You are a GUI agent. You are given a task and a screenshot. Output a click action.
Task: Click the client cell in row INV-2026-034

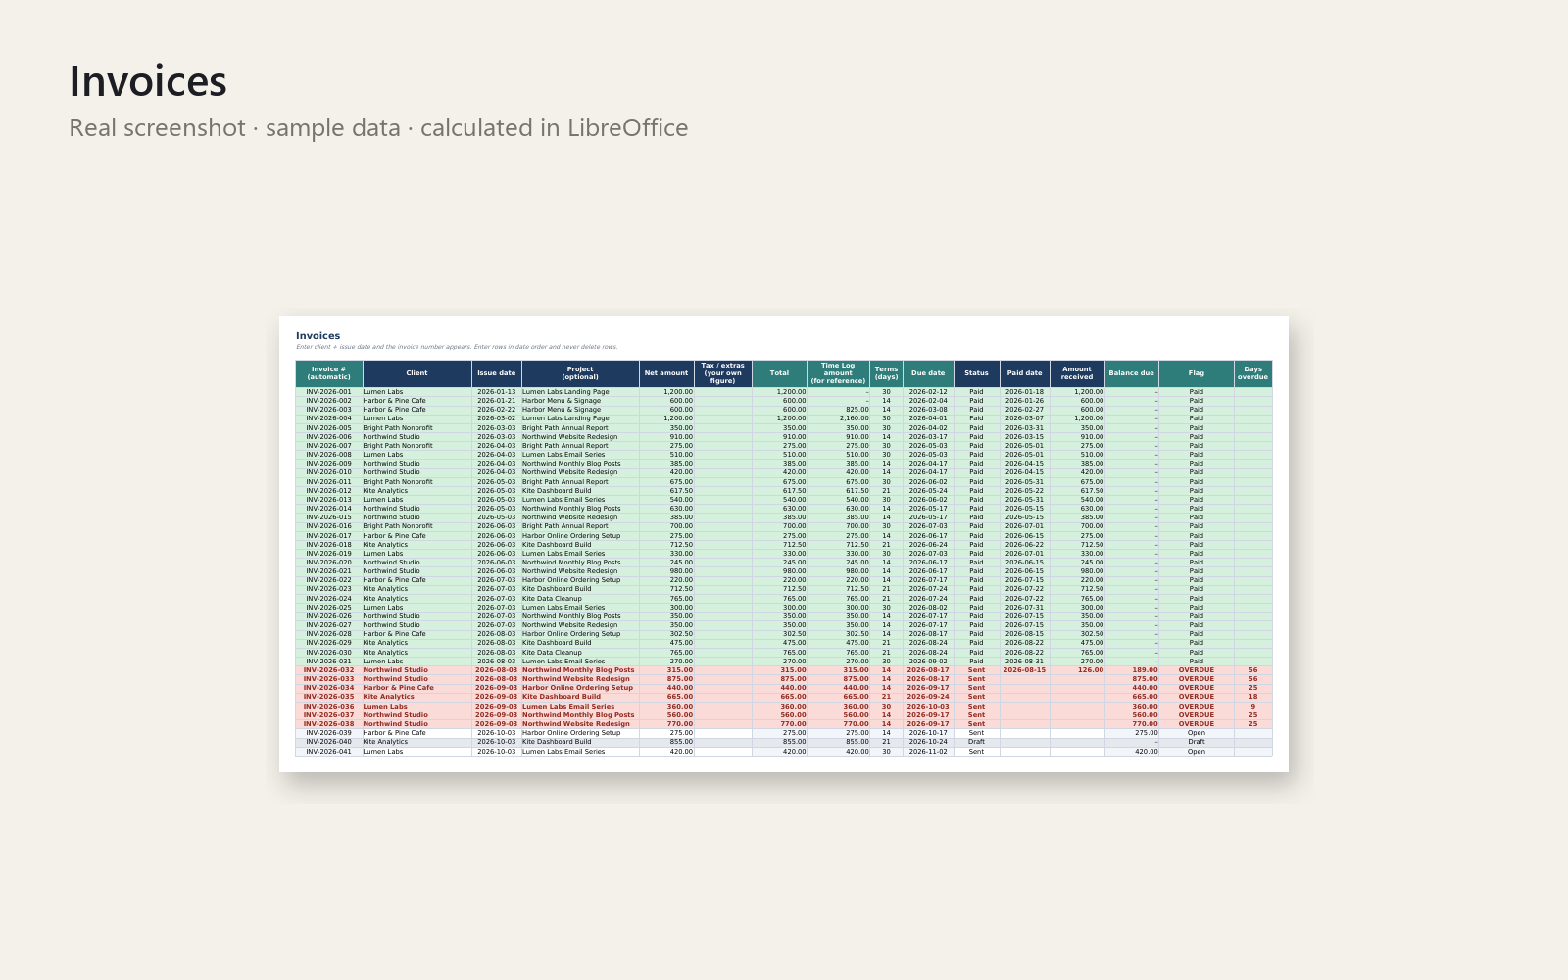coord(417,688)
